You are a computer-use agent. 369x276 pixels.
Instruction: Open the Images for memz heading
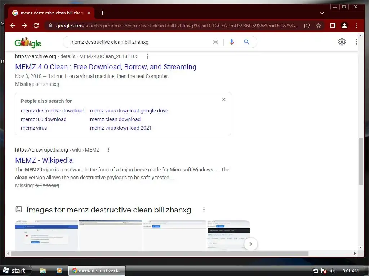pyautogui.click(x=109, y=210)
